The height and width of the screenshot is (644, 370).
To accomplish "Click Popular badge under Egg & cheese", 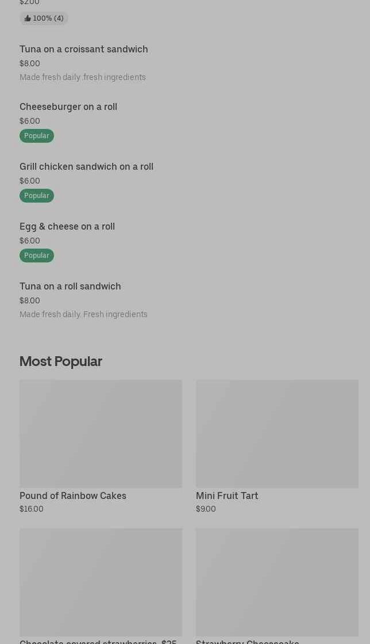I will (x=37, y=256).
